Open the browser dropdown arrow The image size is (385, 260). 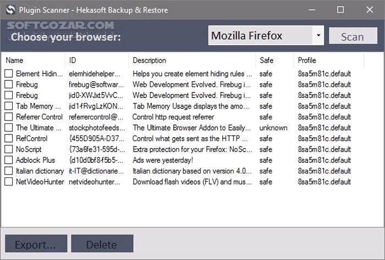[x=318, y=35]
